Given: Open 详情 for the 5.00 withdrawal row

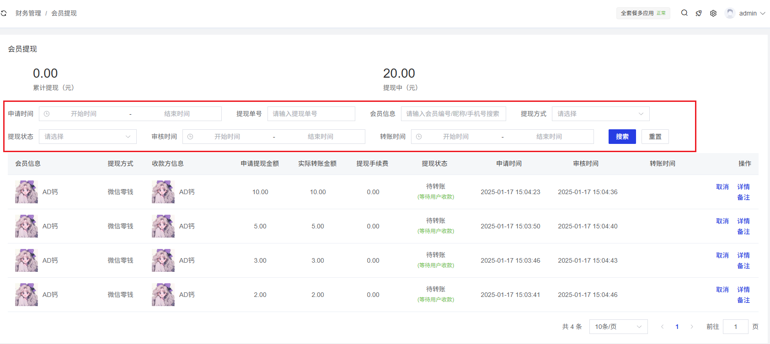Looking at the screenshot, I should click(743, 221).
